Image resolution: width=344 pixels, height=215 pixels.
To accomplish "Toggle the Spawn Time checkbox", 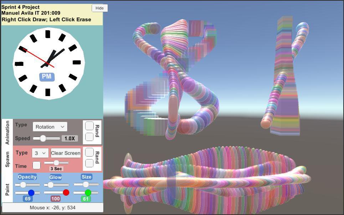I will (36, 165).
